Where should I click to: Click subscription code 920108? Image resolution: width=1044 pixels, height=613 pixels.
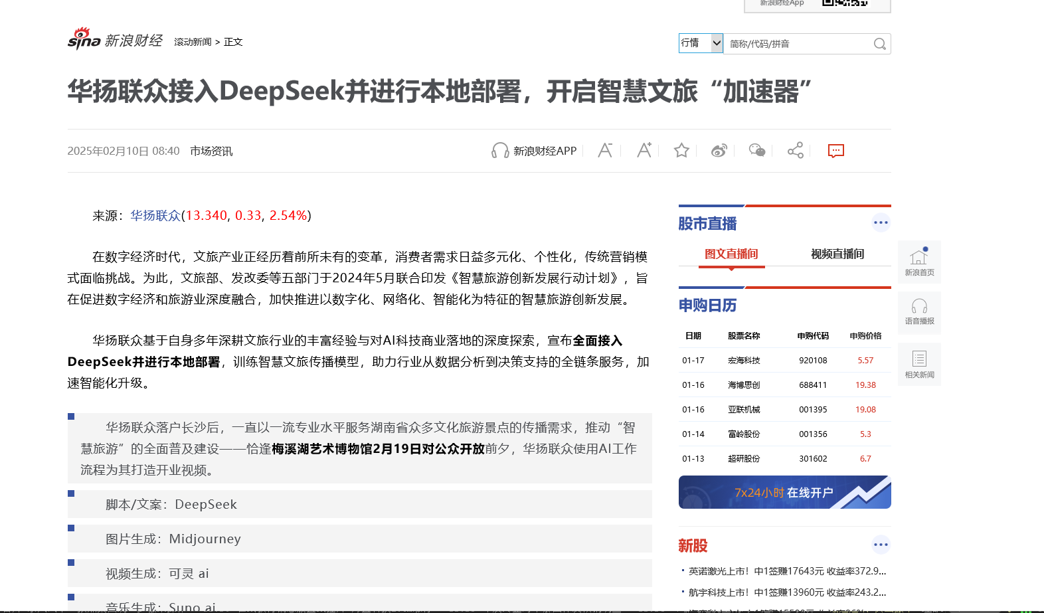(813, 361)
